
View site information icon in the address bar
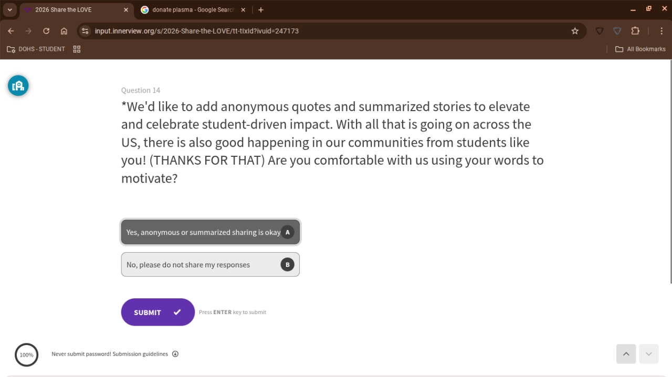coord(85,31)
